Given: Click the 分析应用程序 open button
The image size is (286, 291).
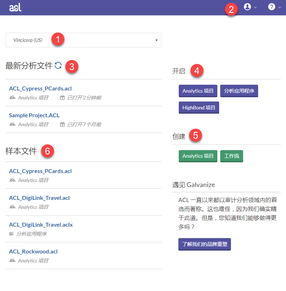Looking at the screenshot, I should tap(239, 91).
